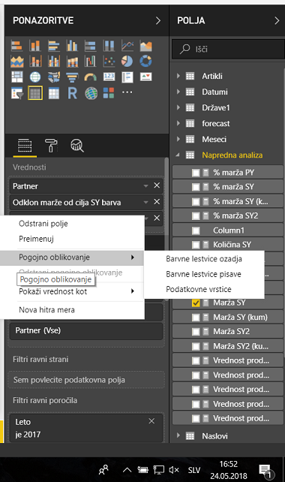The width and height of the screenshot is (285, 482).
Task: Remove the Leto report filter
Action: pyautogui.click(x=151, y=421)
